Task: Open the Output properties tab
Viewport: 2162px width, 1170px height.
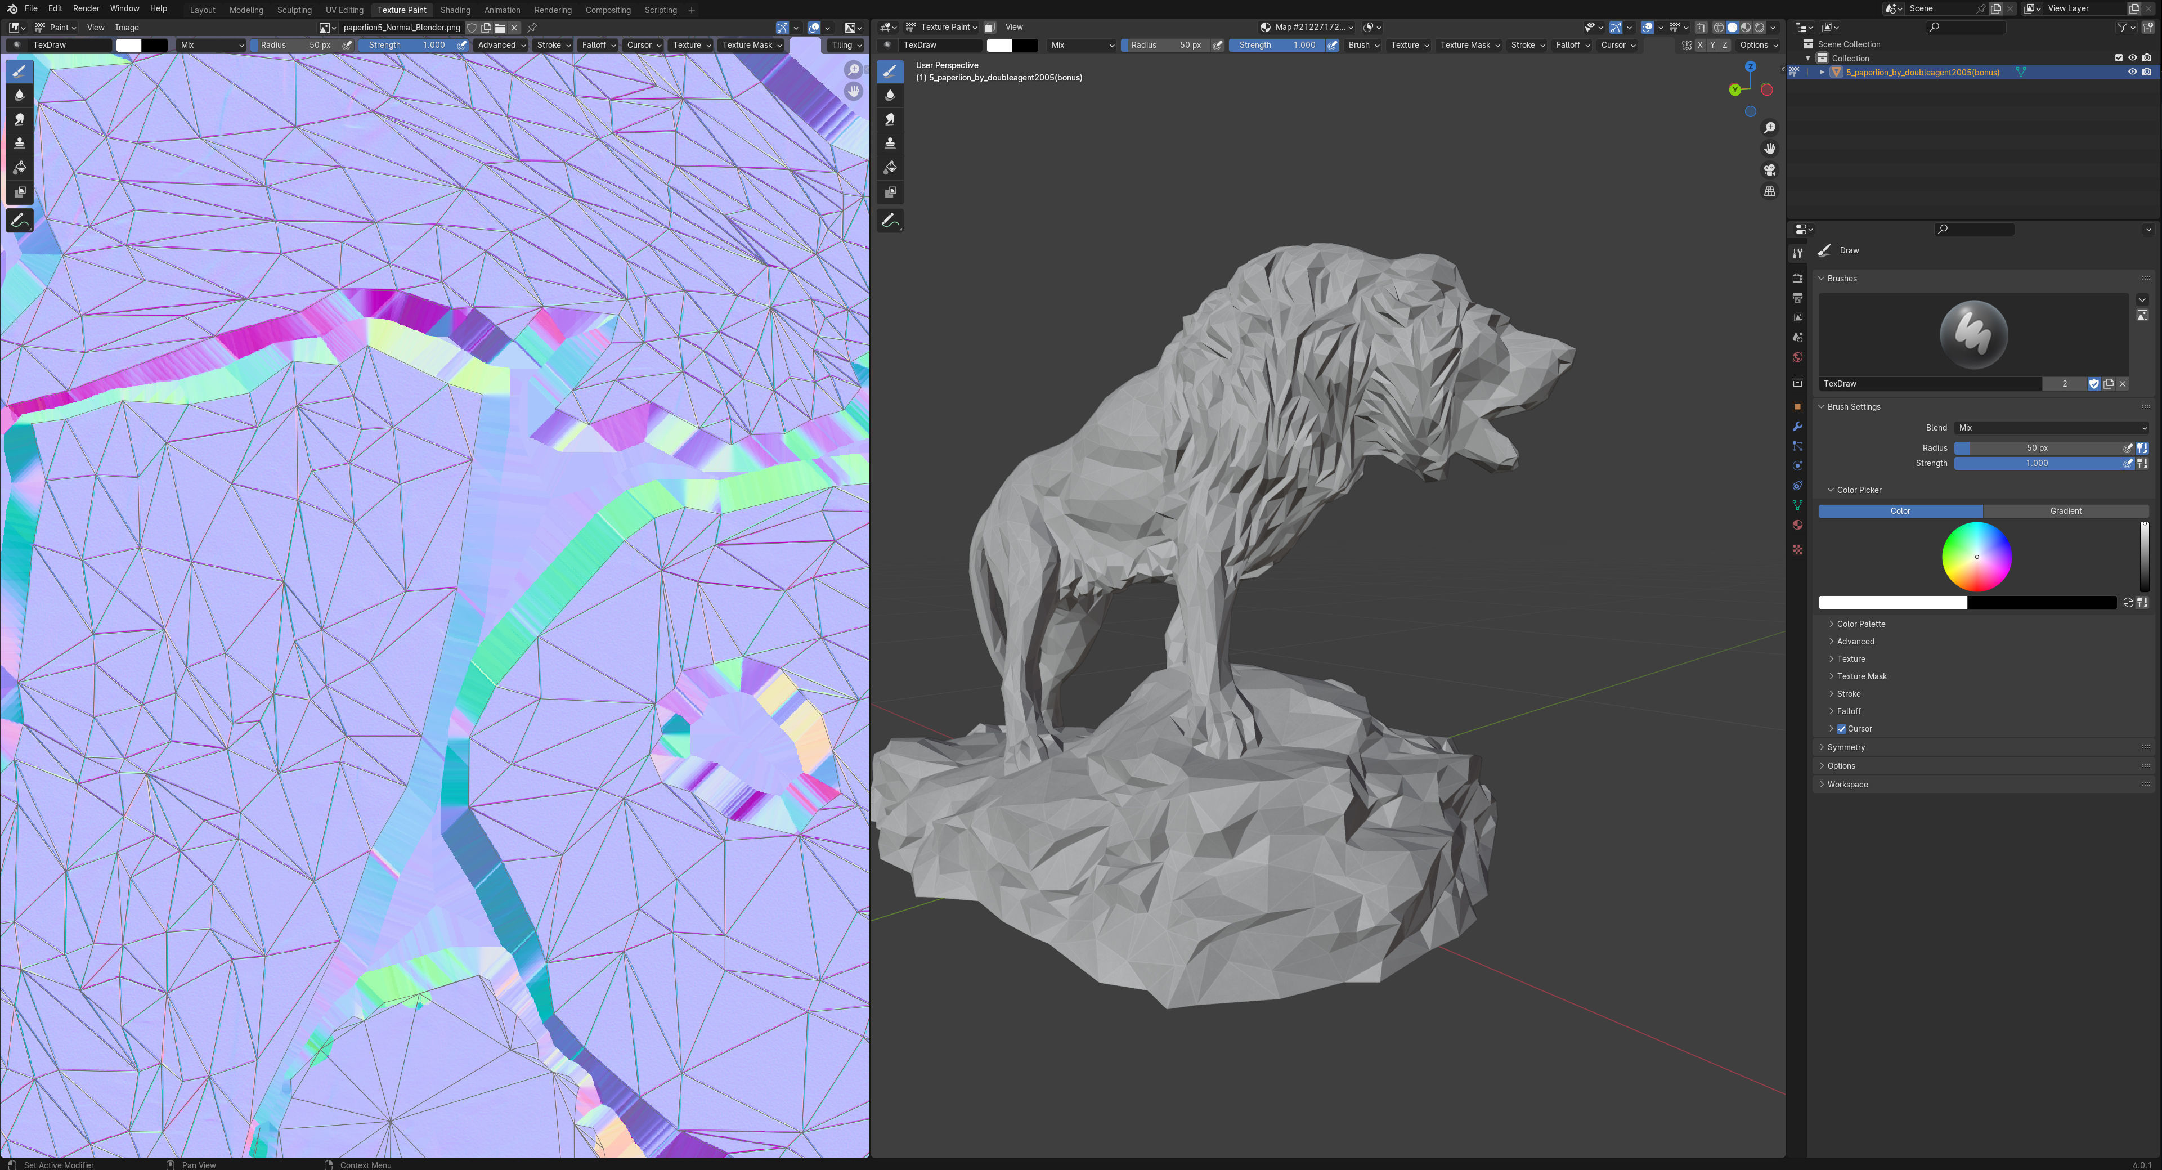Action: coord(1797,298)
